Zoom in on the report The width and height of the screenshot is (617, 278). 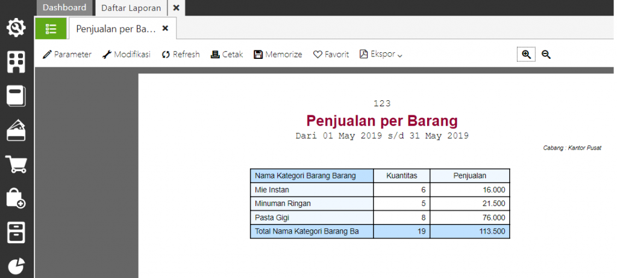click(x=526, y=55)
